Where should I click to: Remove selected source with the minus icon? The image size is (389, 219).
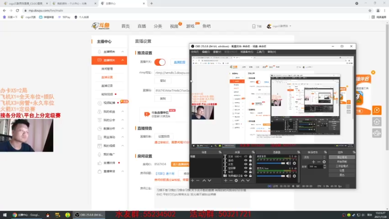[230, 181]
